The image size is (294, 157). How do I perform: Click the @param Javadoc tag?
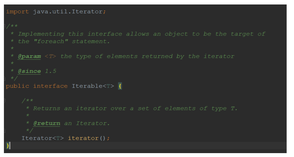29,56
